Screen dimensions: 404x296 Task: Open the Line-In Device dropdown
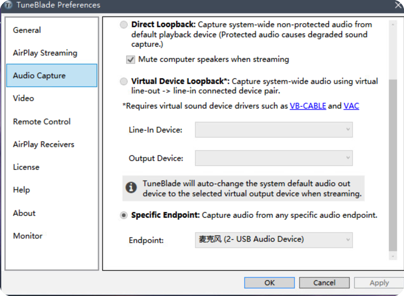[x=274, y=130]
